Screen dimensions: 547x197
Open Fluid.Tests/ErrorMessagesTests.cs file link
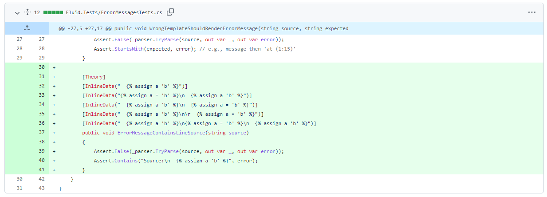114,12
